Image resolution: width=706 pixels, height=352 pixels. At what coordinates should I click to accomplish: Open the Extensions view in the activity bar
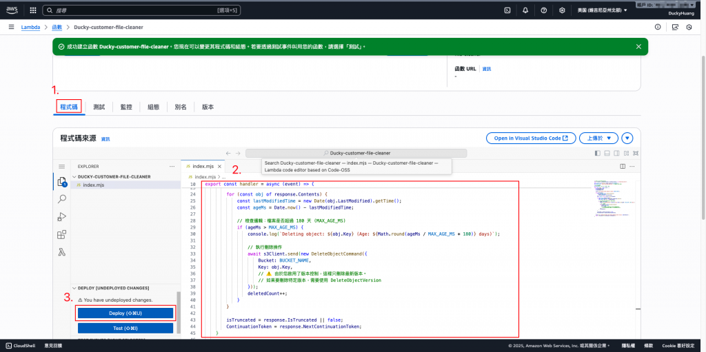(x=61, y=234)
